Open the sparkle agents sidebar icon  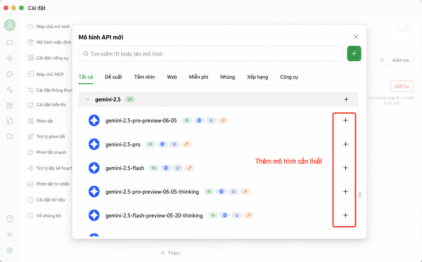pos(10,58)
